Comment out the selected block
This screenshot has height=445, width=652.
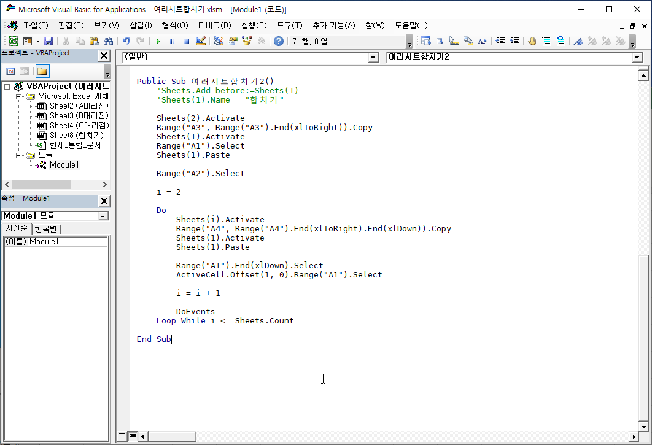click(x=546, y=41)
